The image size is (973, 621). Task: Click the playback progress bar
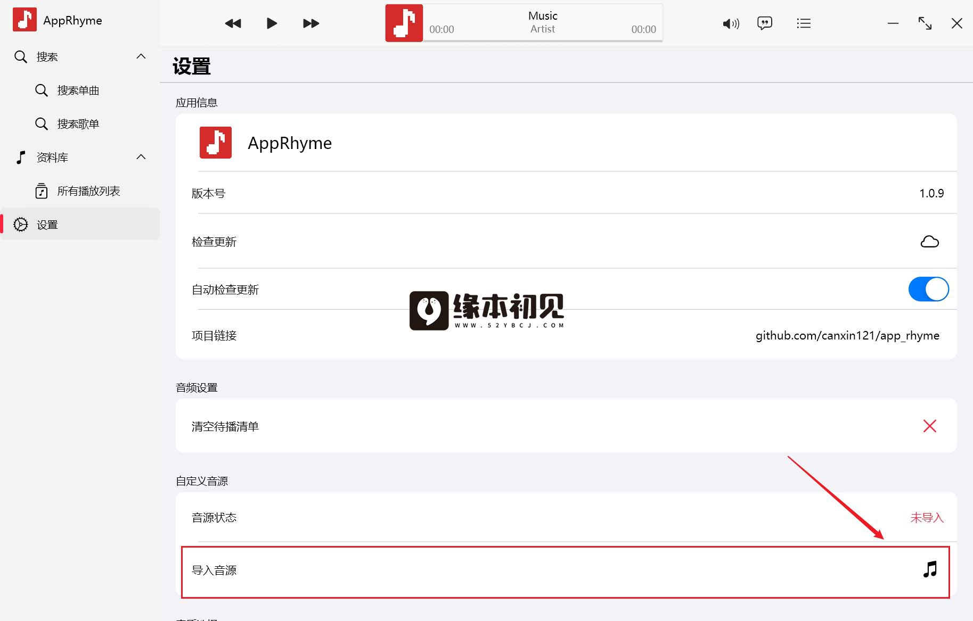click(x=543, y=40)
